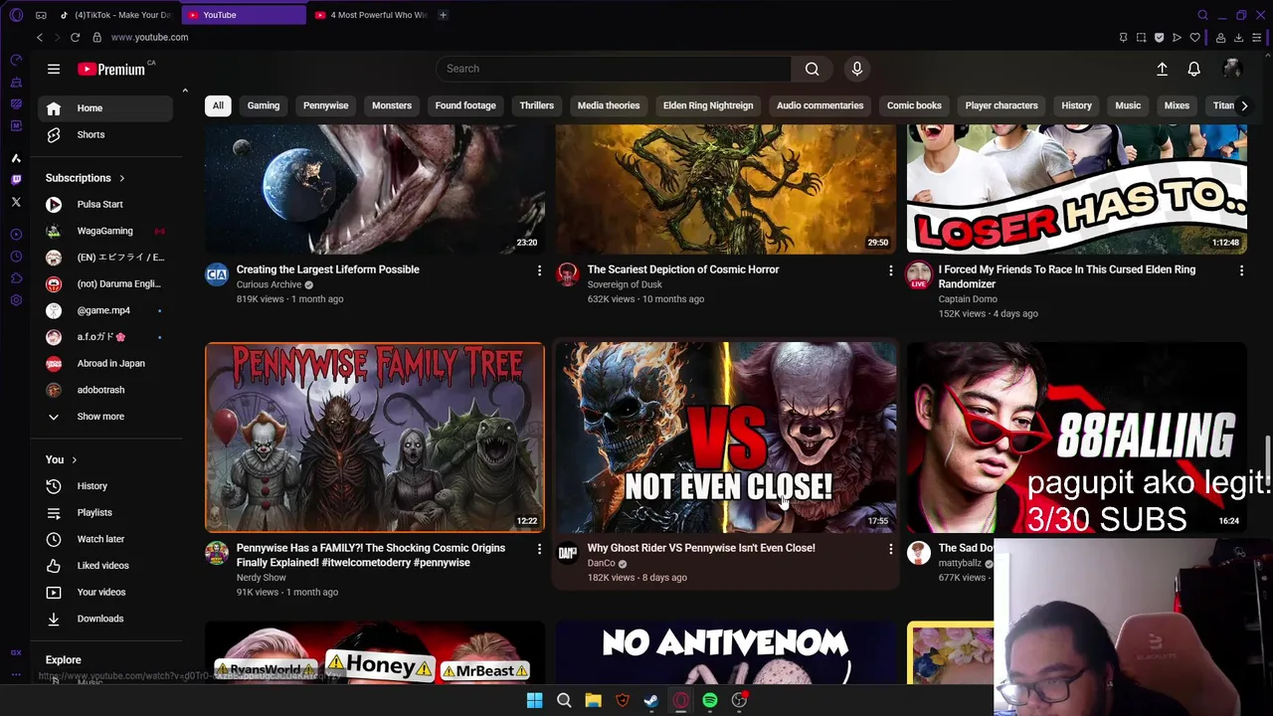
Task: Open Opera sidebar settings gear
Action: click(x=16, y=300)
